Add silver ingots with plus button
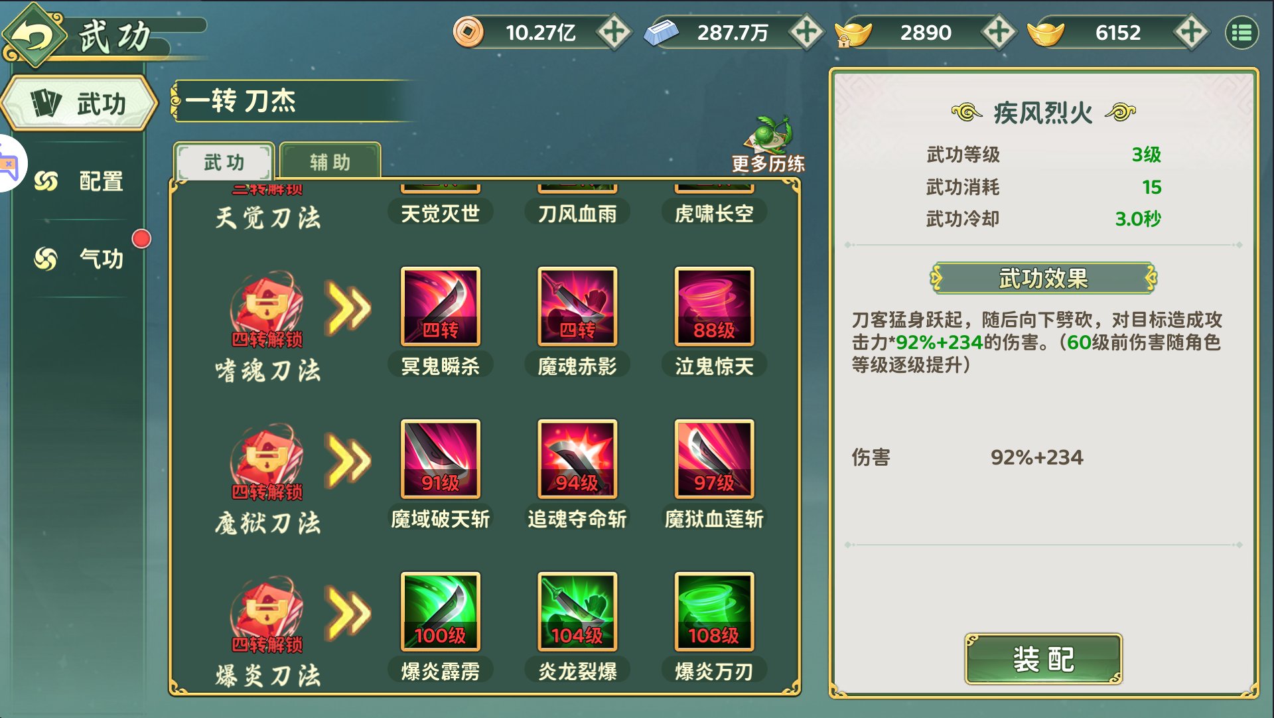The height and width of the screenshot is (718, 1274). tap(806, 32)
